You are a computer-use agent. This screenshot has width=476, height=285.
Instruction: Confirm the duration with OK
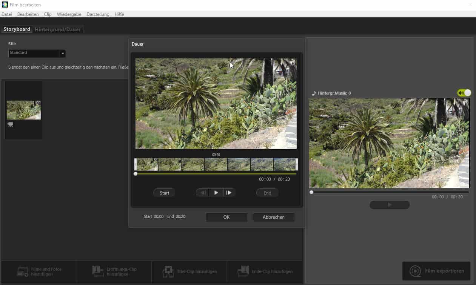[x=226, y=217]
